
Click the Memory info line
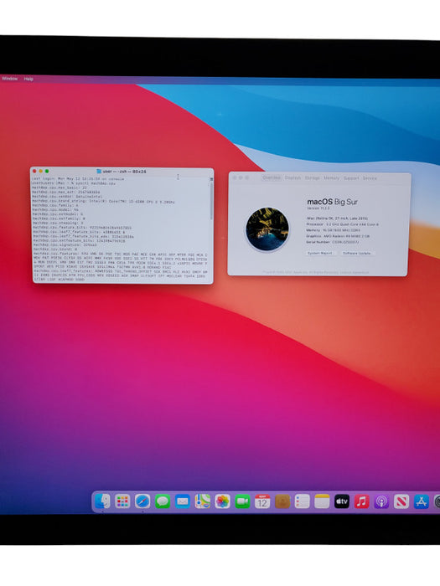coord(334,230)
